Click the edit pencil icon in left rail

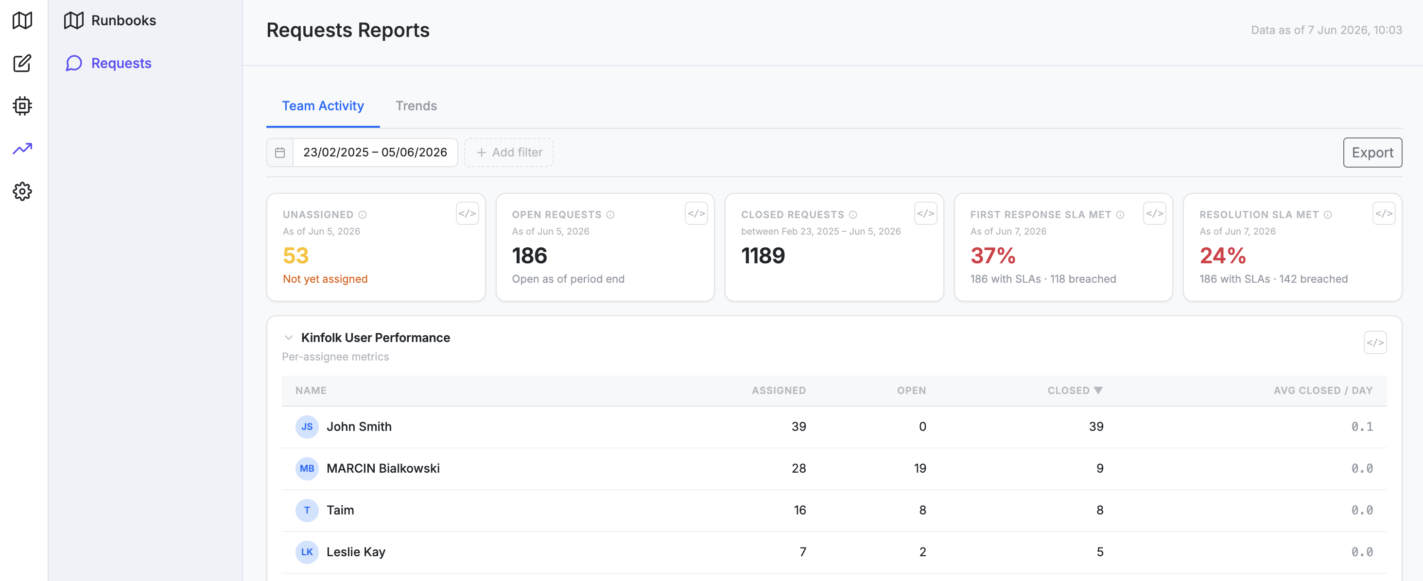pyautogui.click(x=22, y=63)
